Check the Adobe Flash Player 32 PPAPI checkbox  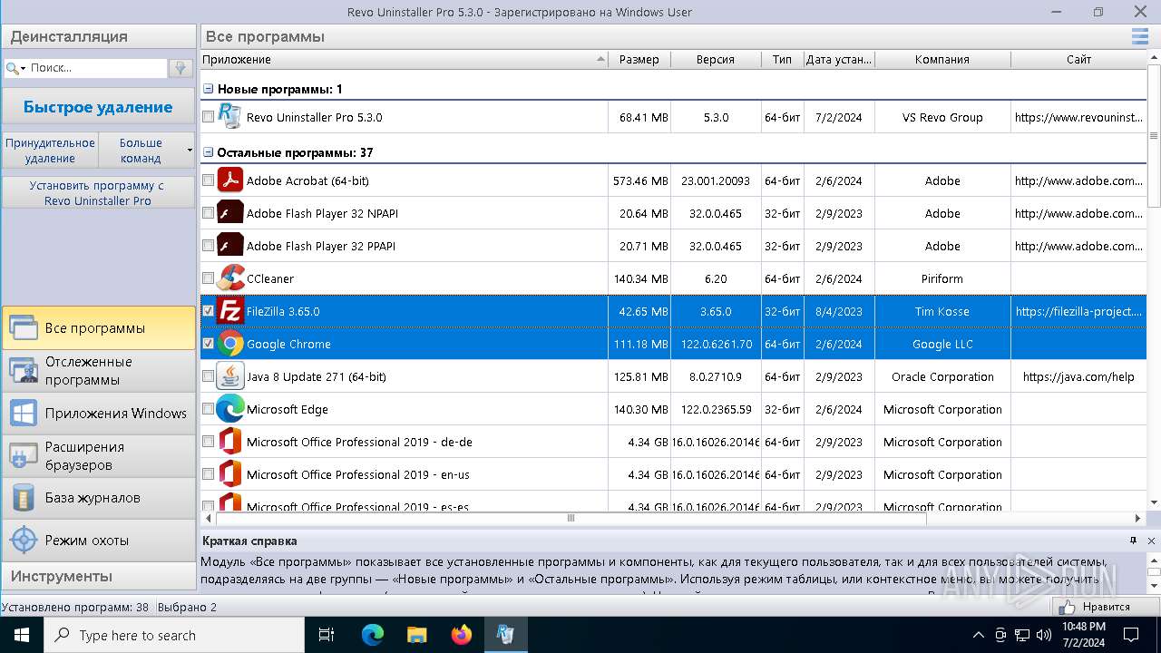(209, 246)
